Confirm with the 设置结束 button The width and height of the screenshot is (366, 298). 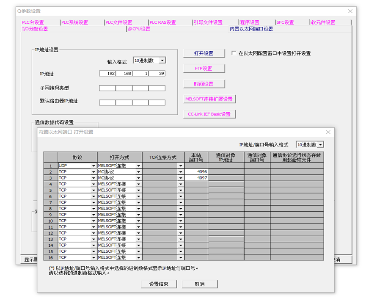[x=158, y=284]
